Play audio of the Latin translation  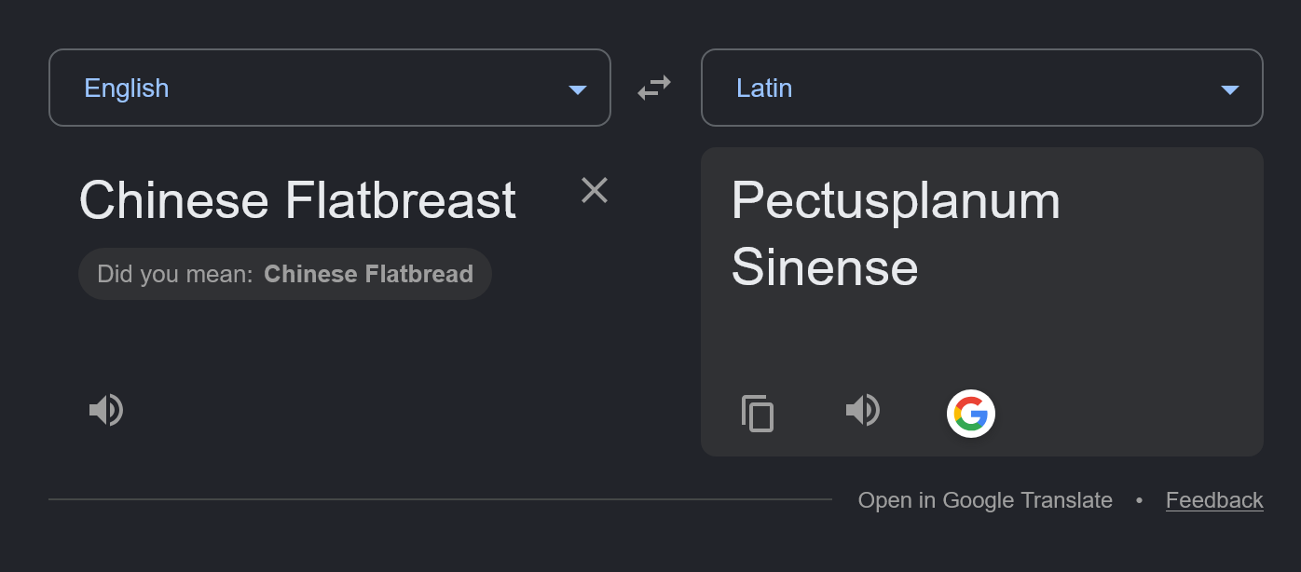(863, 410)
